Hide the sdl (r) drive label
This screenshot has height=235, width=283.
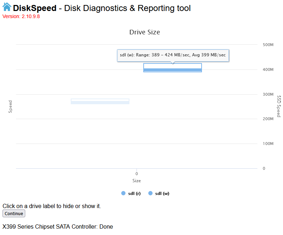(134, 194)
